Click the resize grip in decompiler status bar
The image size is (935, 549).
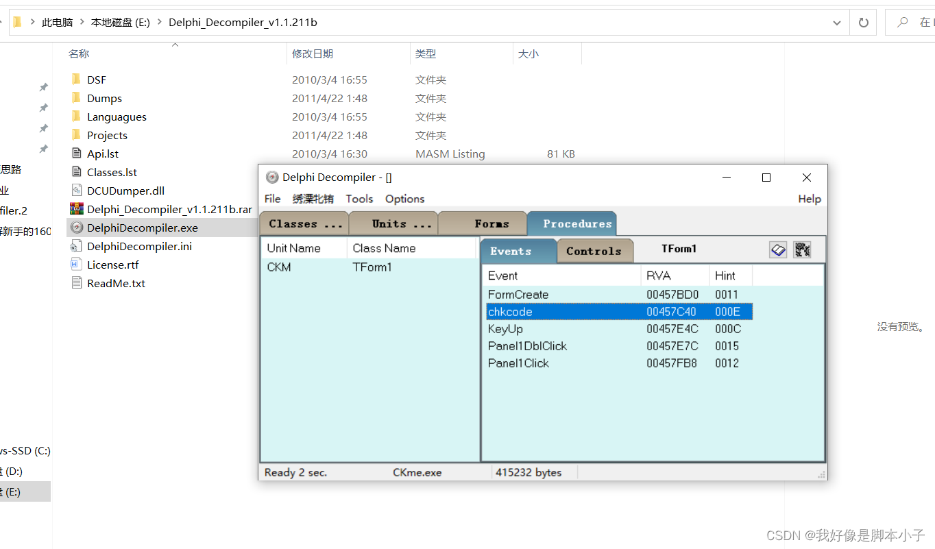click(821, 474)
